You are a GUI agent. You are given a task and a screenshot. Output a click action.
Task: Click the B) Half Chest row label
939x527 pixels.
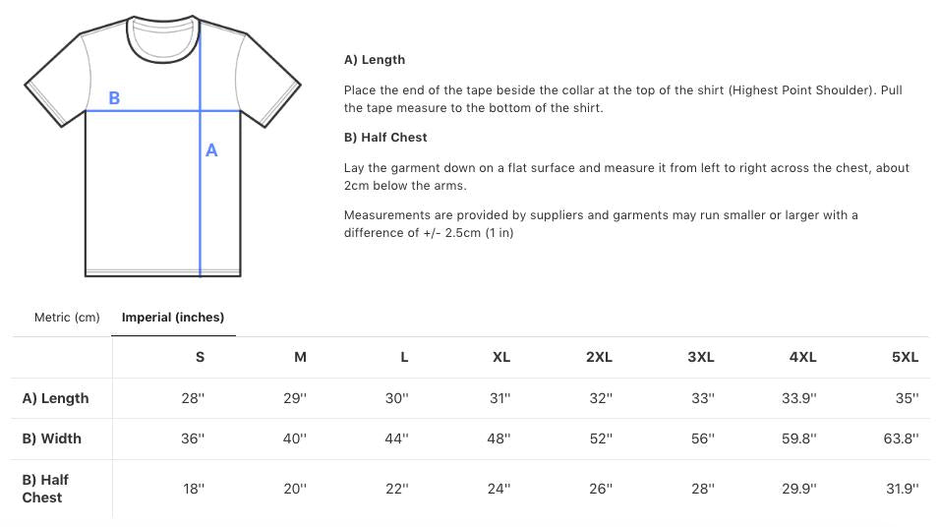(x=45, y=489)
